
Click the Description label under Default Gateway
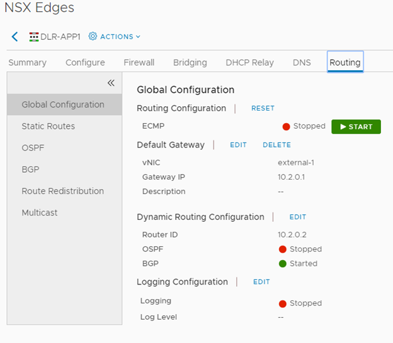(164, 192)
